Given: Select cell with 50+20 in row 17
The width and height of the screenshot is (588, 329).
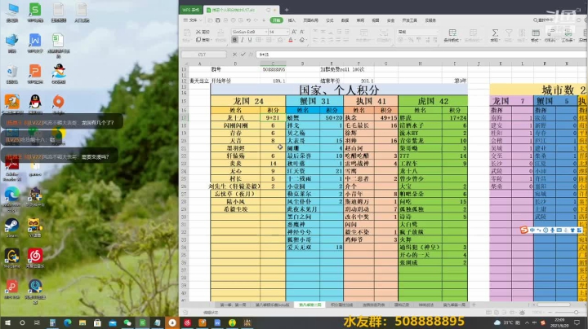Looking at the screenshot, I should 332,117.
